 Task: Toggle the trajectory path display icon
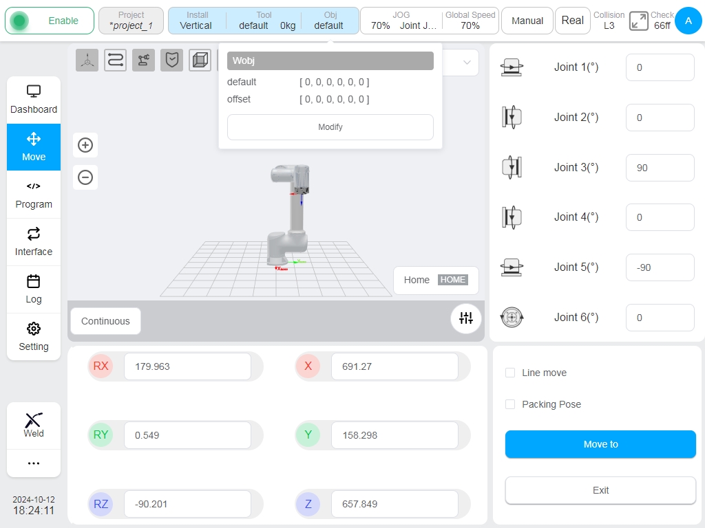pos(115,60)
